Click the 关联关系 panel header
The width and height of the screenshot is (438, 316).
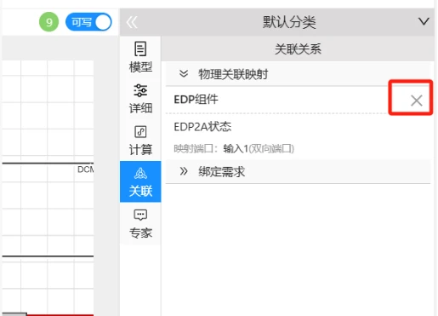(298, 49)
